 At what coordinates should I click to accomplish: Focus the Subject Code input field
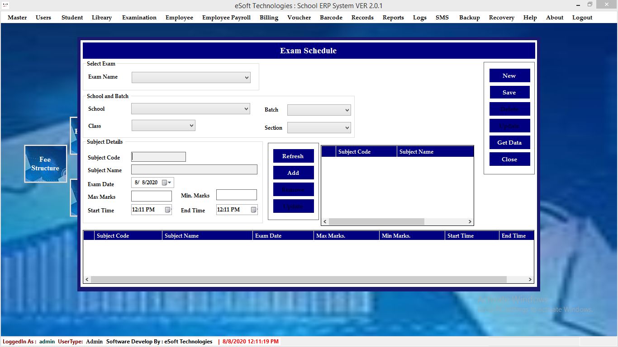tap(158, 157)
